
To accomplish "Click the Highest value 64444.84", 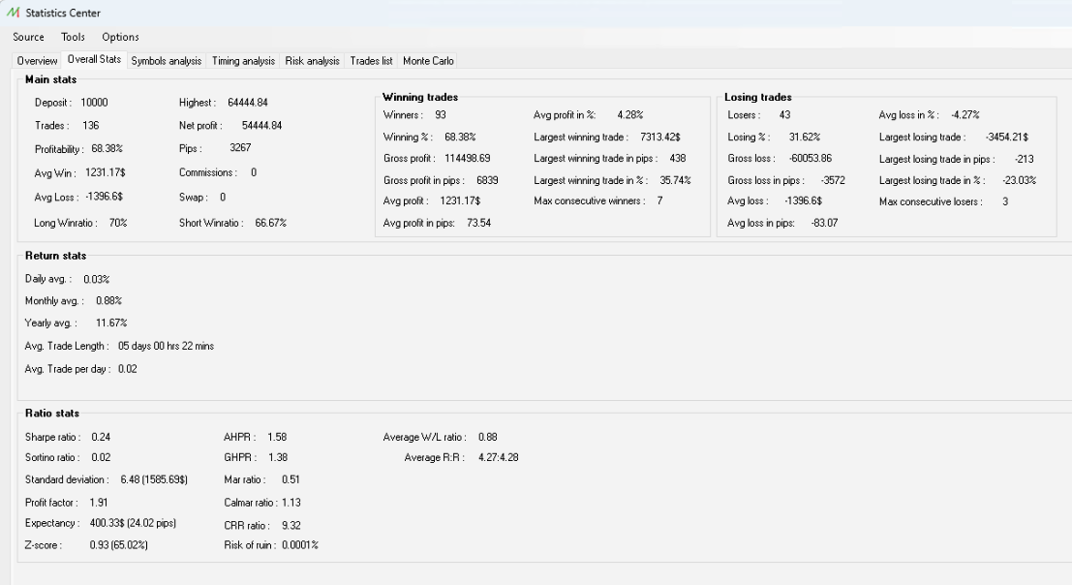I will pyautogui.click(x=248, y=103).
